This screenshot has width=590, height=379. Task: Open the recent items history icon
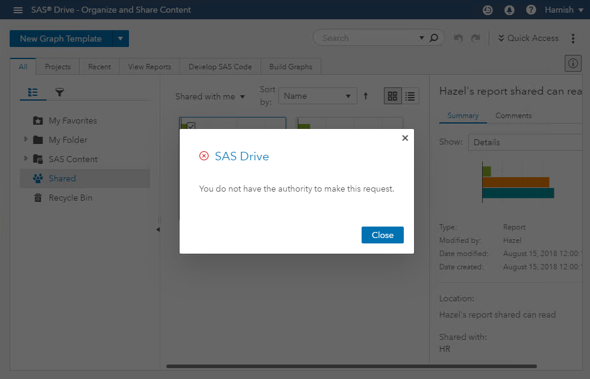click(x=488, y=10)
